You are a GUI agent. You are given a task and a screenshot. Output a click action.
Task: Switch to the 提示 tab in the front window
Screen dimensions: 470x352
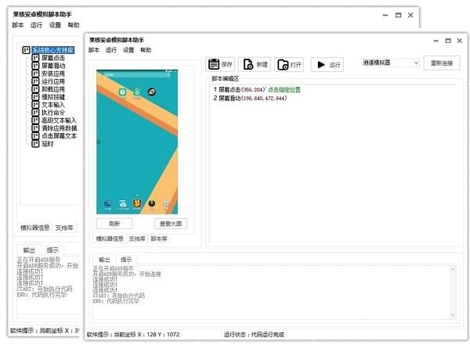tap(126, 260)
